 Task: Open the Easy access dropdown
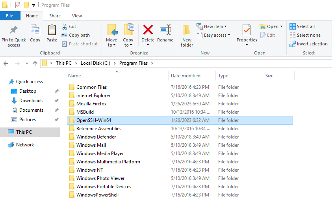(229, 35)
